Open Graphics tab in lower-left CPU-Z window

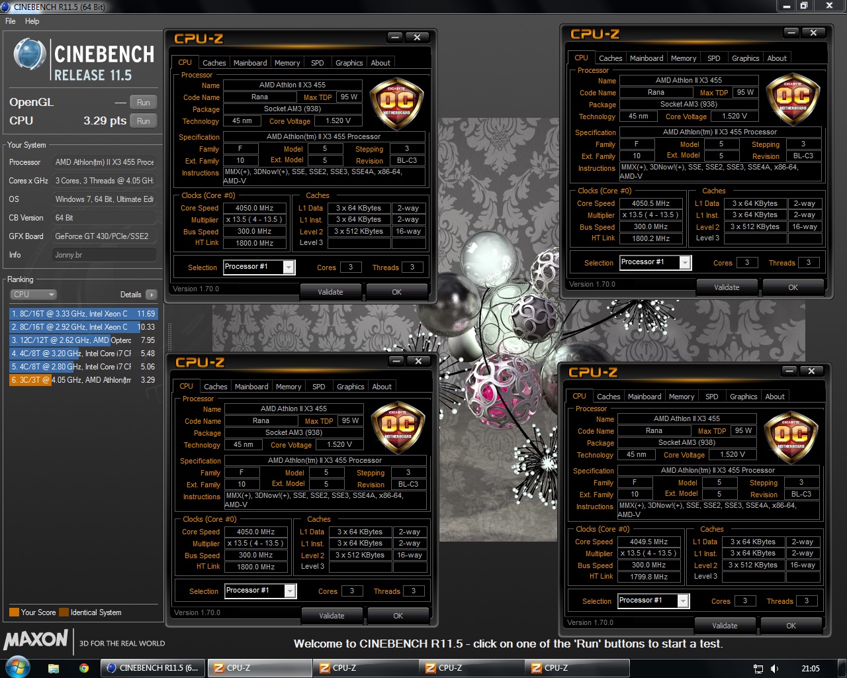pos(350,387)
